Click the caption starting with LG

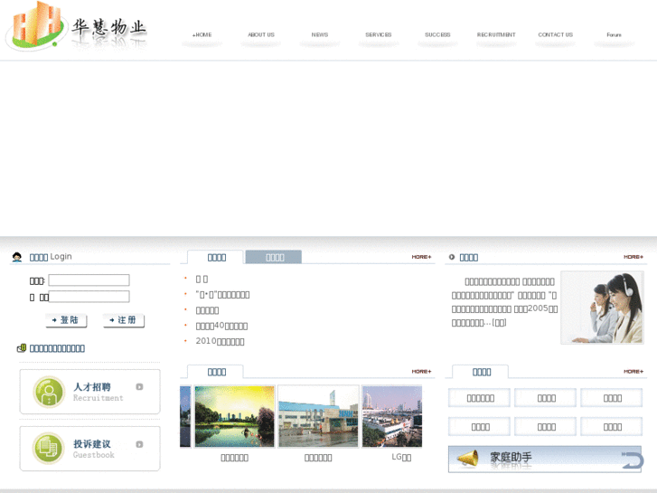pyautogui.click(x=401, y=458)
